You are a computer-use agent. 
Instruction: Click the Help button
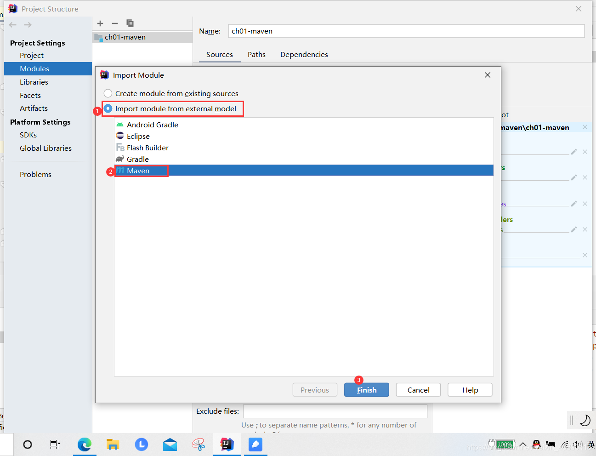[x=470, y=390]
